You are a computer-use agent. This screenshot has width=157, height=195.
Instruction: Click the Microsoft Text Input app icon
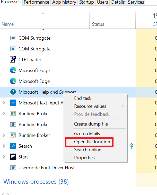(x=13, y=103)
